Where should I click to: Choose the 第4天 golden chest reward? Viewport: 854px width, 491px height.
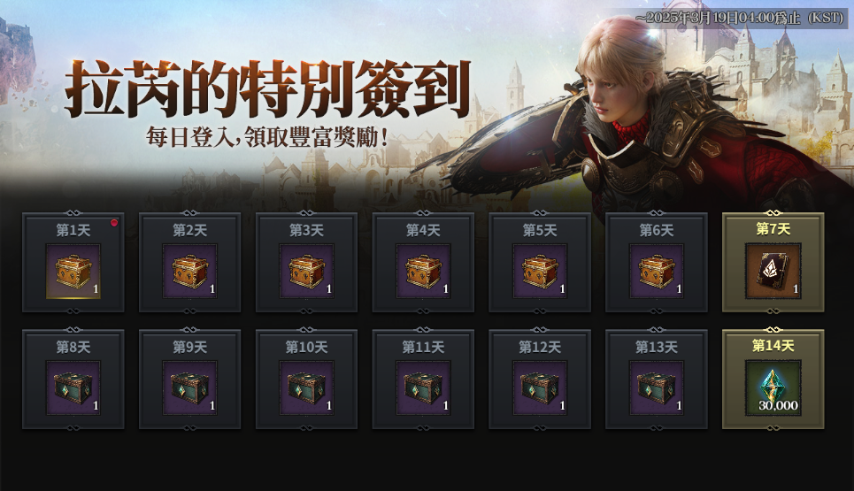click(423, 271)
